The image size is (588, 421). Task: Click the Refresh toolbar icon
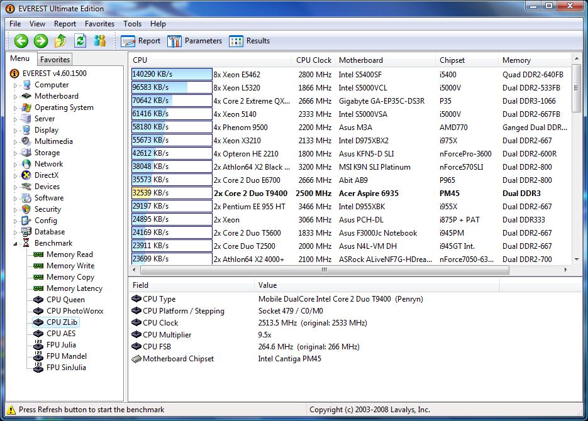click(x=80, y=40)
